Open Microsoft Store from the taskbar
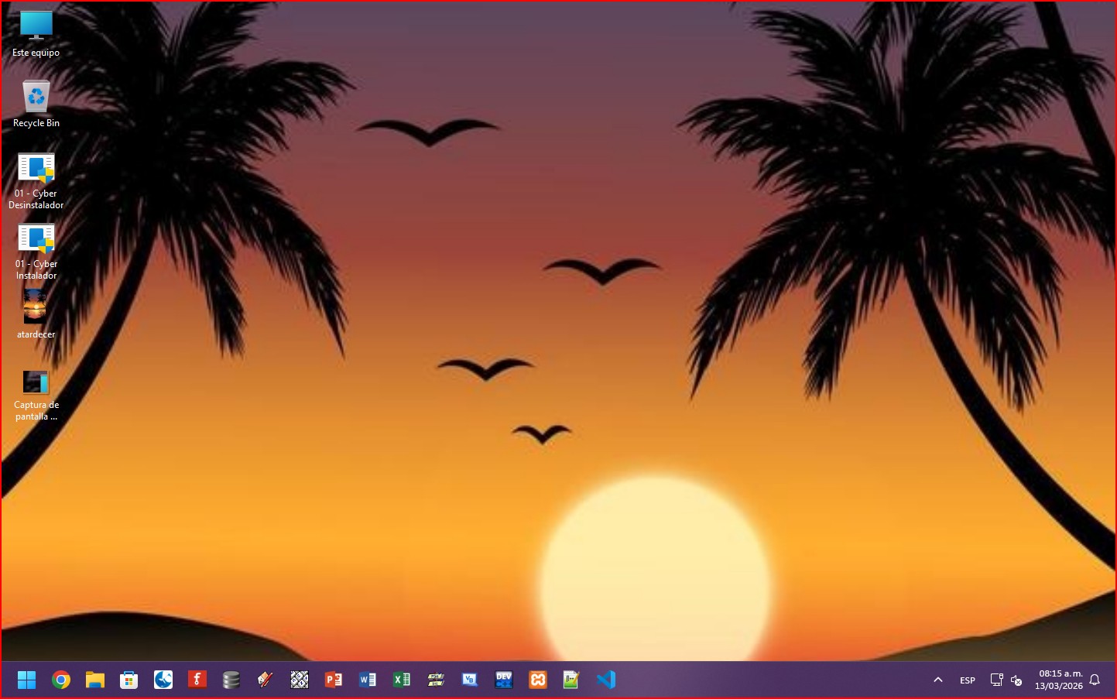The height and width of the screenshot is (699, 1117). [129, 680]
